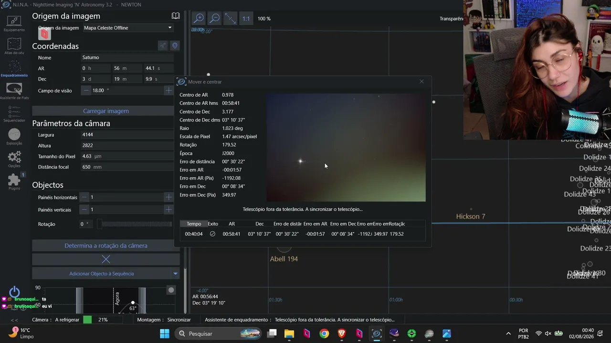This screenshot has height=343, width=611.
Task: Click map pin icon beside Coordenadas
Action: [175, 45]
